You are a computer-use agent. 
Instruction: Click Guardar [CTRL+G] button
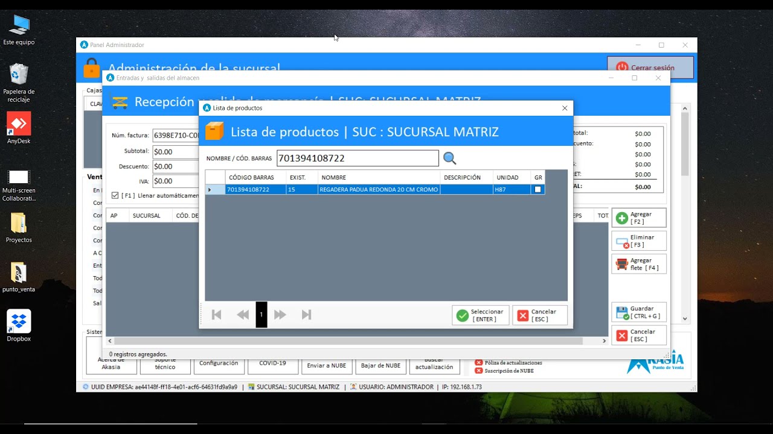pyautogui.click(x=639, y=312)
